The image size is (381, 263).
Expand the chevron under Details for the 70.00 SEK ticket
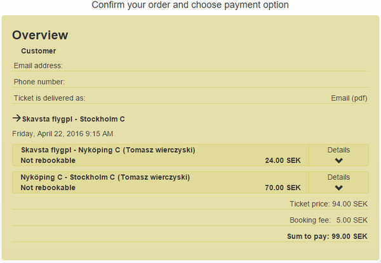pos(338,188)
